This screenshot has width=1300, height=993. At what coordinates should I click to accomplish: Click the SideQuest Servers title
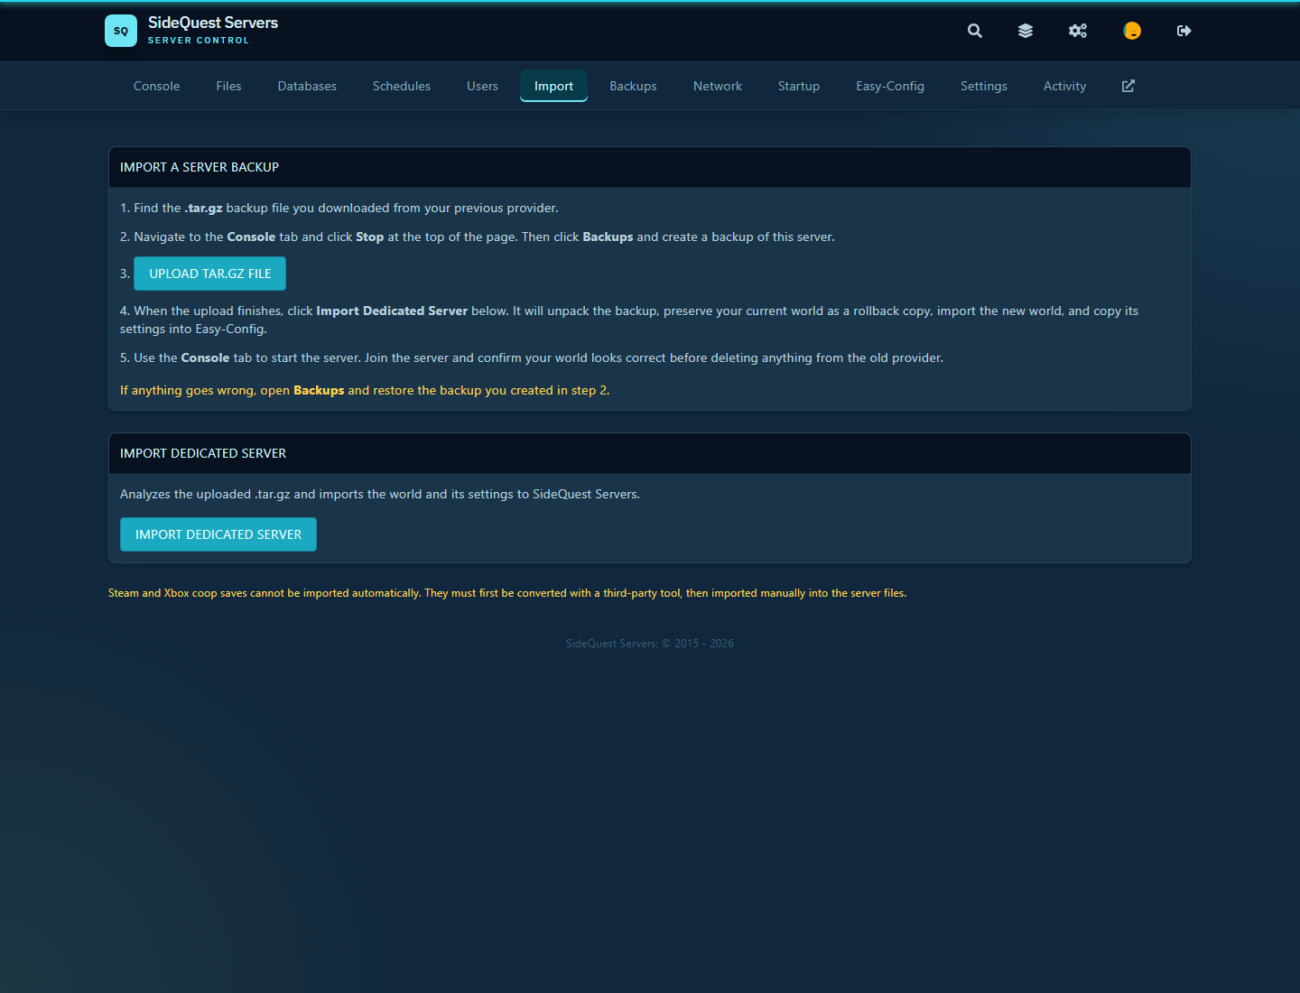click(213, 23)
